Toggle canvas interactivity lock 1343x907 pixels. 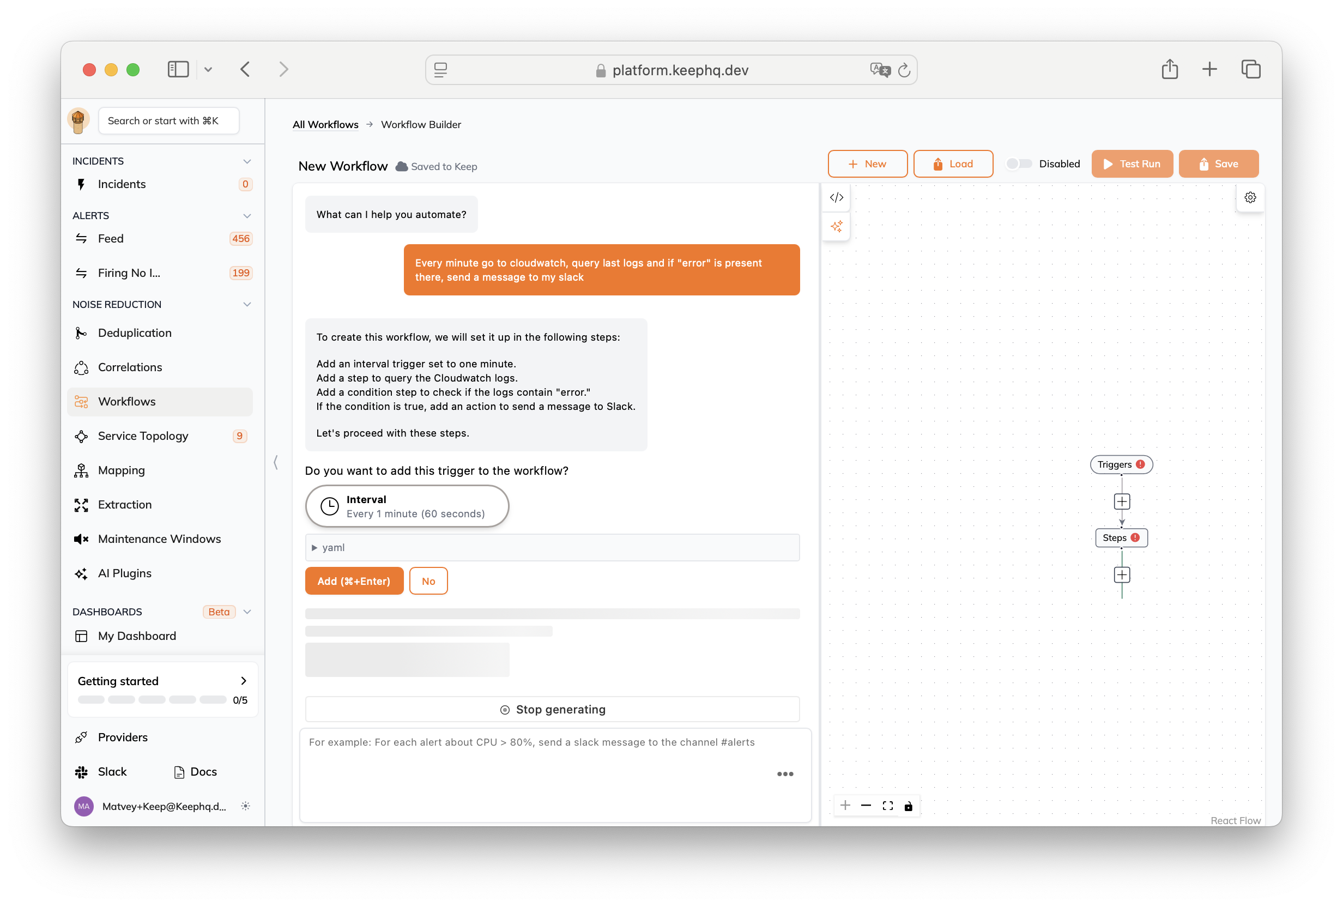click(909, 805)
